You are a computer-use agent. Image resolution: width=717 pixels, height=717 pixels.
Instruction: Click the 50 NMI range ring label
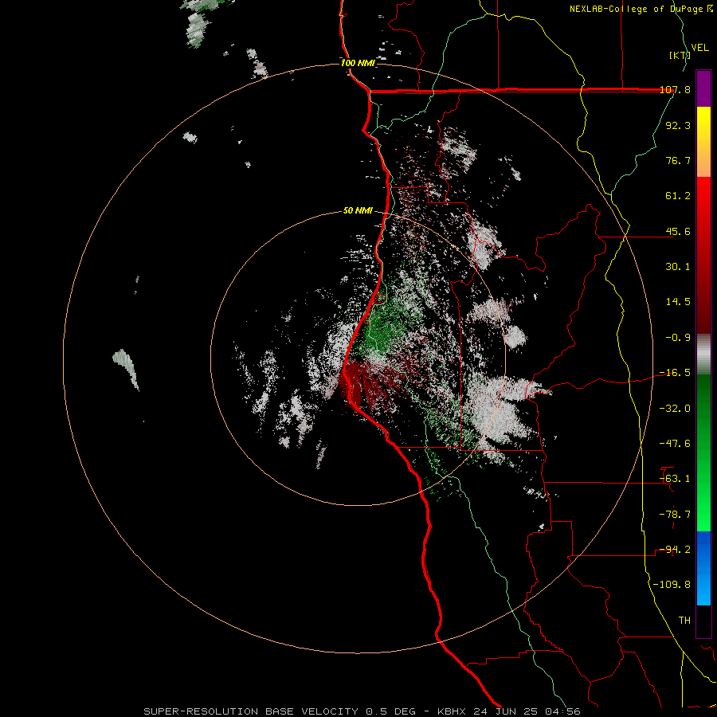pos(358,211)
